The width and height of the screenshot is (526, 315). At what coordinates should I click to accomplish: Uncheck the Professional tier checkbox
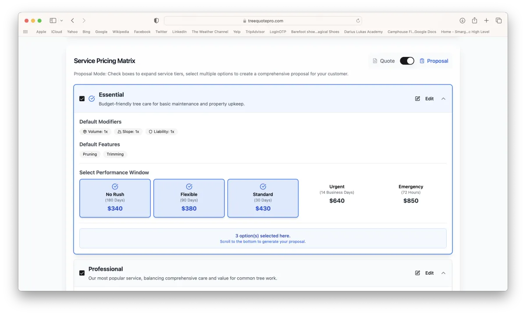(x=82, y=273)
